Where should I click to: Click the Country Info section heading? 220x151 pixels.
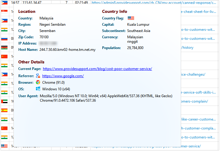pyautogui.click(x=114, y=11)
